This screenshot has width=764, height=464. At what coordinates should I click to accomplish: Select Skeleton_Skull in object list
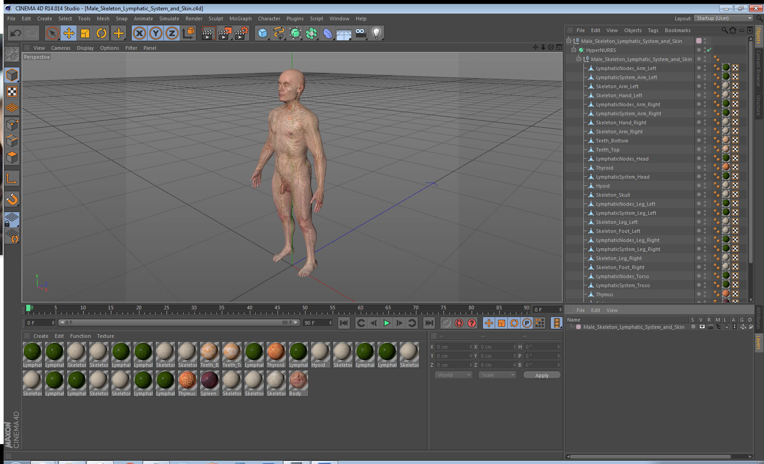pos(613,195)
